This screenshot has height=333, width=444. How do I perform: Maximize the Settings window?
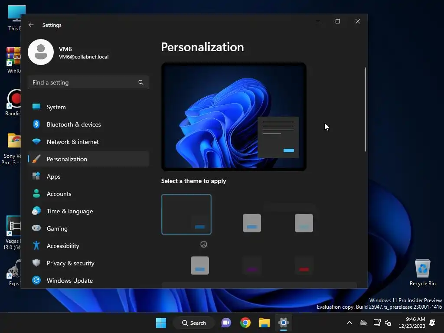pos(337,21)
